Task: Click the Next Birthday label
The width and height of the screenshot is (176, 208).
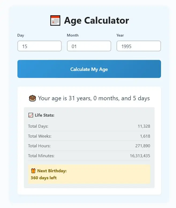Action: pyautogui.click(x=52, y=171)
